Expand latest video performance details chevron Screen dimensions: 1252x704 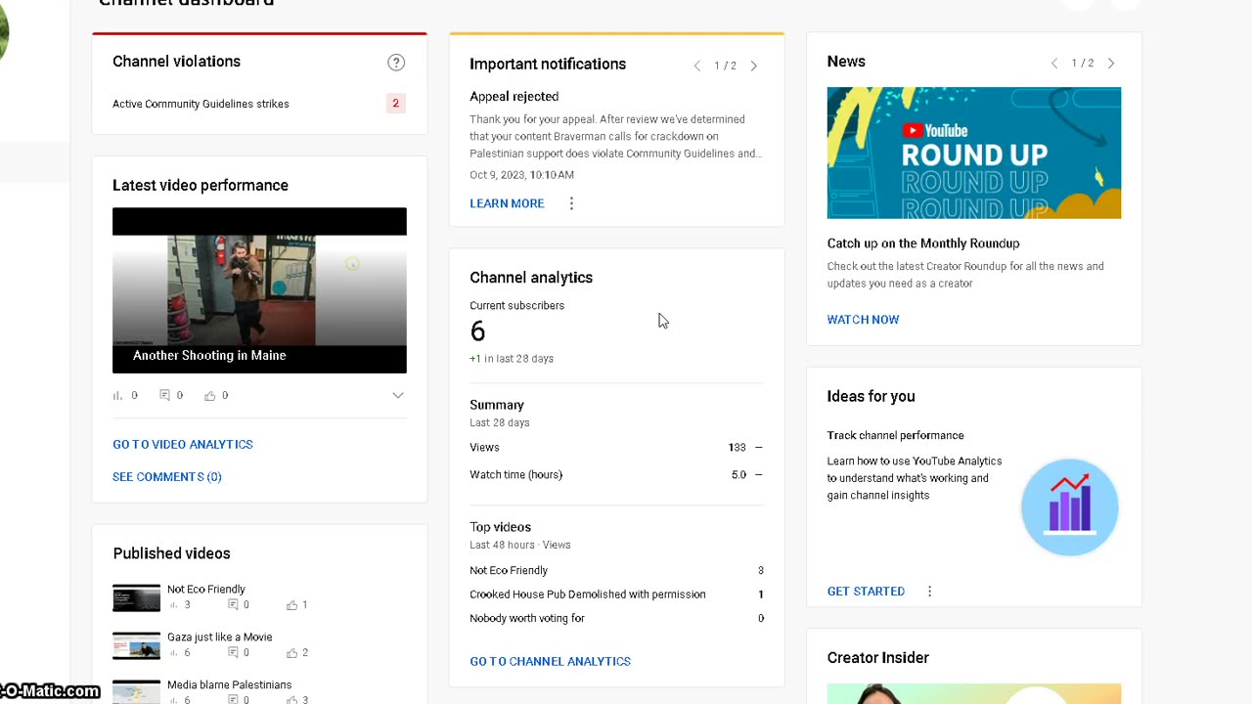tap(398, 395)
